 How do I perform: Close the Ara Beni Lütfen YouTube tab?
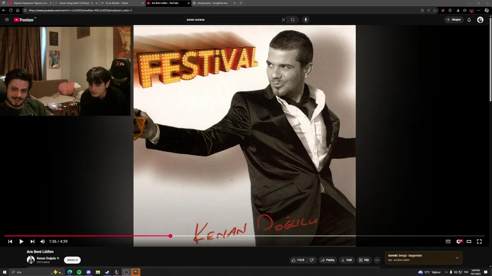[x=188, y=3]
